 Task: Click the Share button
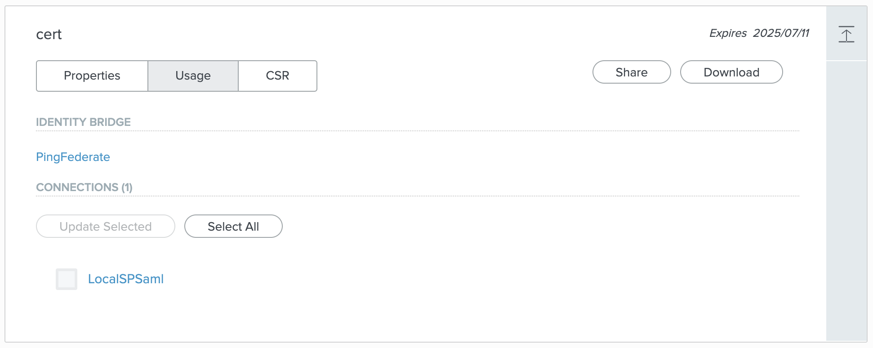631,72
